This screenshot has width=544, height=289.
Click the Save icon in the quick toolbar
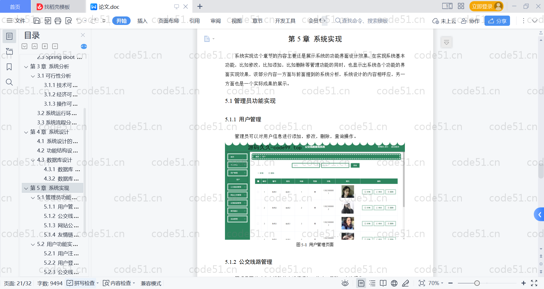pos(37,21)
